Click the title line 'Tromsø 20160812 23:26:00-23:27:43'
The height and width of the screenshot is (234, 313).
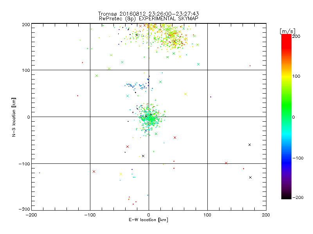[148, 14]
